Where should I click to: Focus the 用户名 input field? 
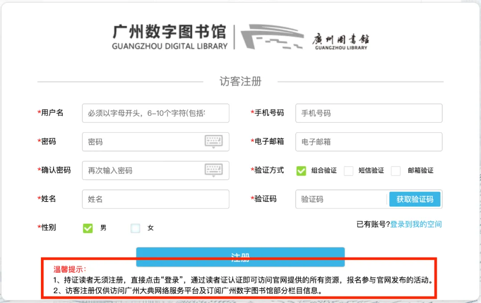coord(155,113)
